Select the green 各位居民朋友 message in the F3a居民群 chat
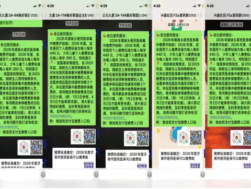This screenshot has height=189, width=251. tap(178, 78)
